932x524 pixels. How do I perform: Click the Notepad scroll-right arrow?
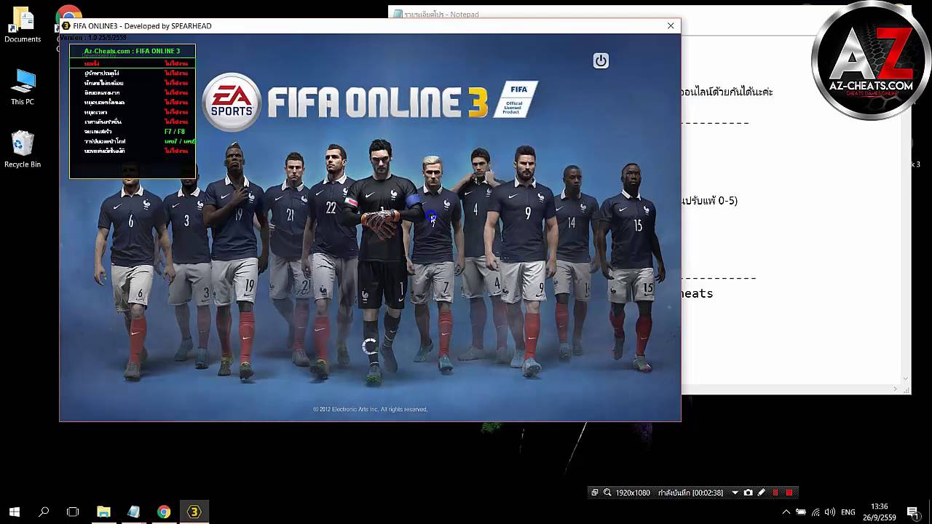pos(896,389)
